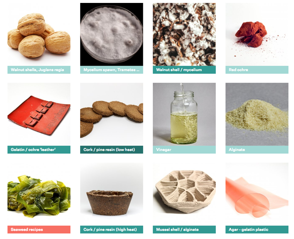Click the alginate powder pile photo
The width and height of the screenshot is (294, 239).
point(257,114)
